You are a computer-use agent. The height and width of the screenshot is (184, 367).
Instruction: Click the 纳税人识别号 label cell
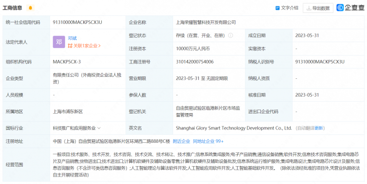269,62
